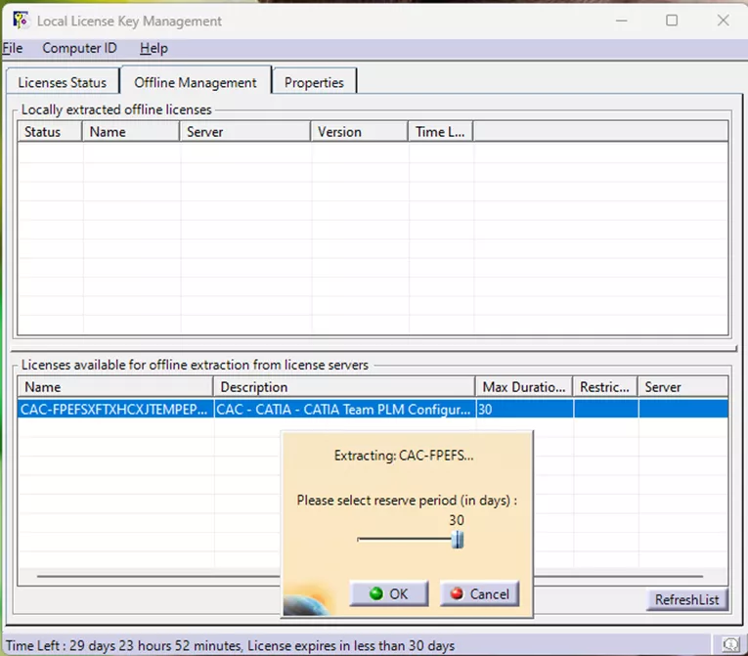Image resolution: width=748 pixels, height=656 pixels.
Task: Click the Time Left status bar message
Action: (x=230, y=645)
